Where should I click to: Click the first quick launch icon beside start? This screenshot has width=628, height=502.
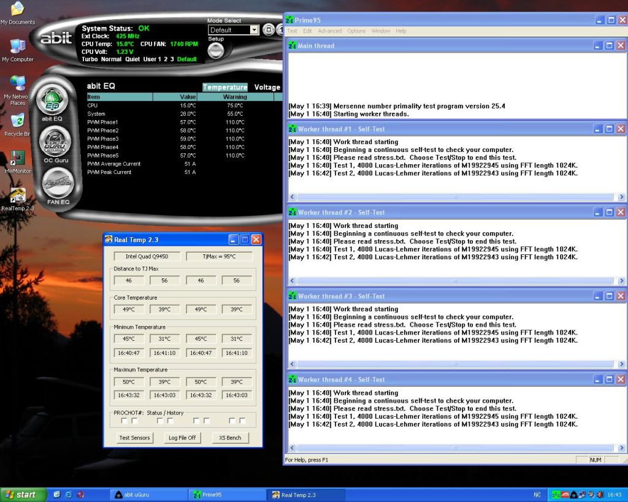point(56,495)
